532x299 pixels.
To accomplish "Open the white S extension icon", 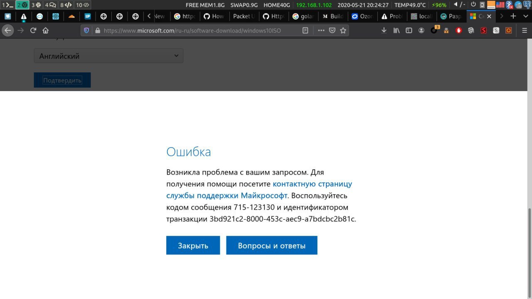I will 496,30.
